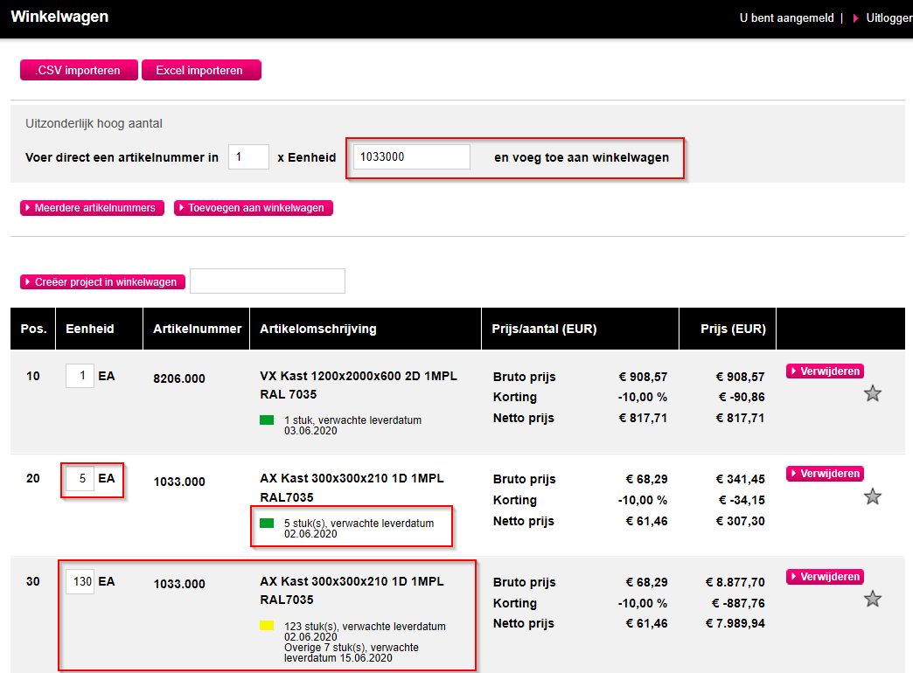Focus the project name input field
Image resolution: width=913 pixels, height=673 pixels.
[268, 281]
